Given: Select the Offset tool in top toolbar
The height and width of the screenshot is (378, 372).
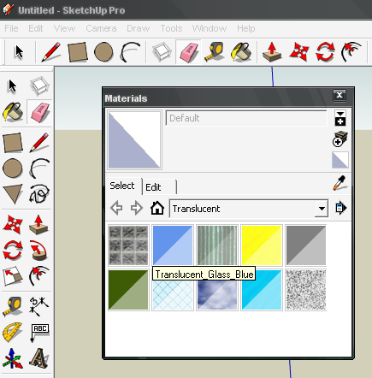Looking at the screenshot, I should [x=351, y=52].
